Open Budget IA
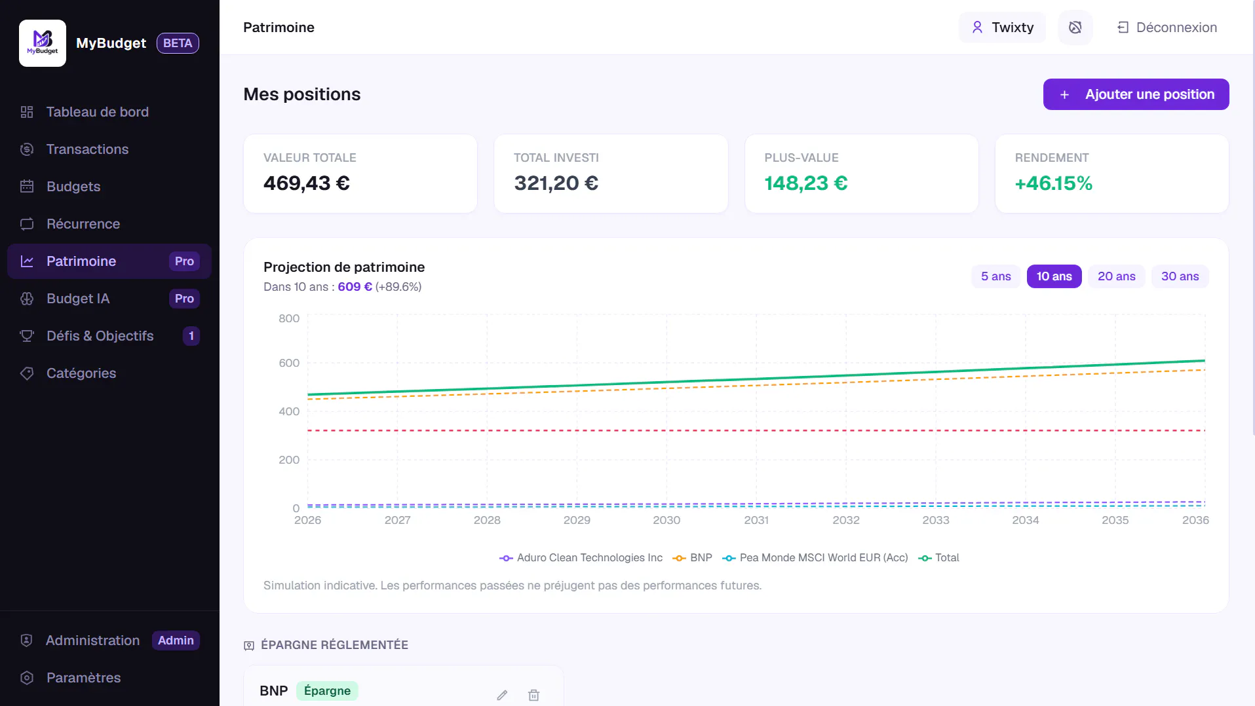 click(x=109, y=299)
